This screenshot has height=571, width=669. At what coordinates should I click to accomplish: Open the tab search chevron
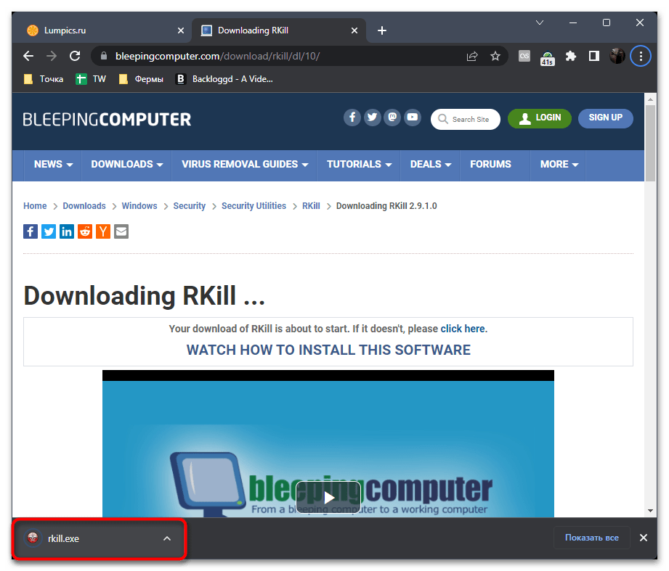539,22
